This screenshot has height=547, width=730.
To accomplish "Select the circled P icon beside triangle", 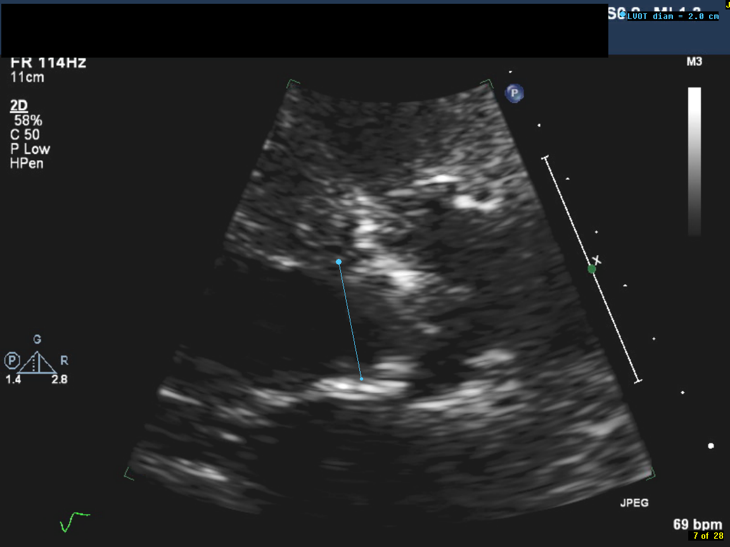I will click(x=12, y=361).
